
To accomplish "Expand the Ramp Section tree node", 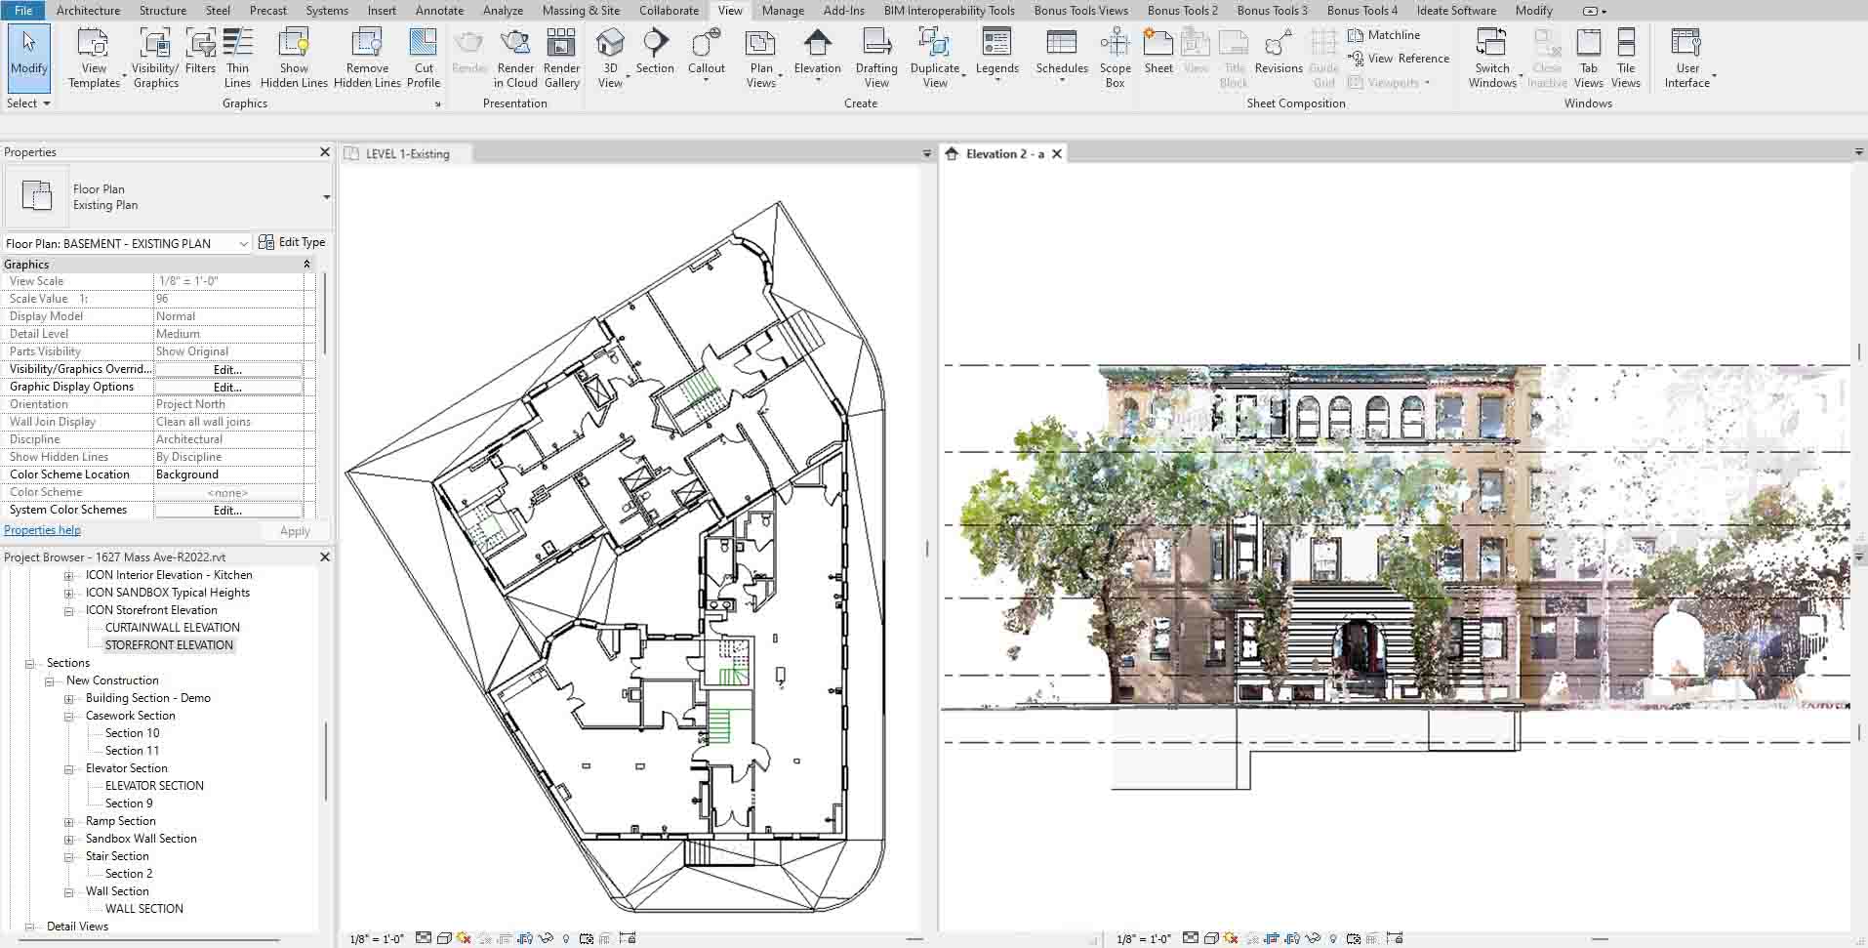I will (x=69, y=822).
